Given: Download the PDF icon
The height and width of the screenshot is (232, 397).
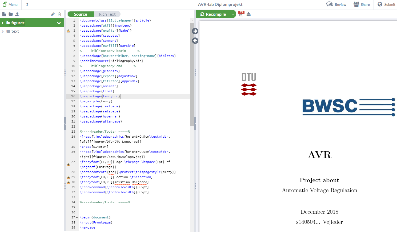Looking at the screenshot, I should pyautogui.click(x=248, y=14).
